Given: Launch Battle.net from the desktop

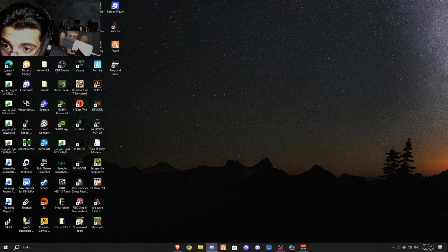Looking at the screenshot, I should pyautogui.click(x=44, y=145).
